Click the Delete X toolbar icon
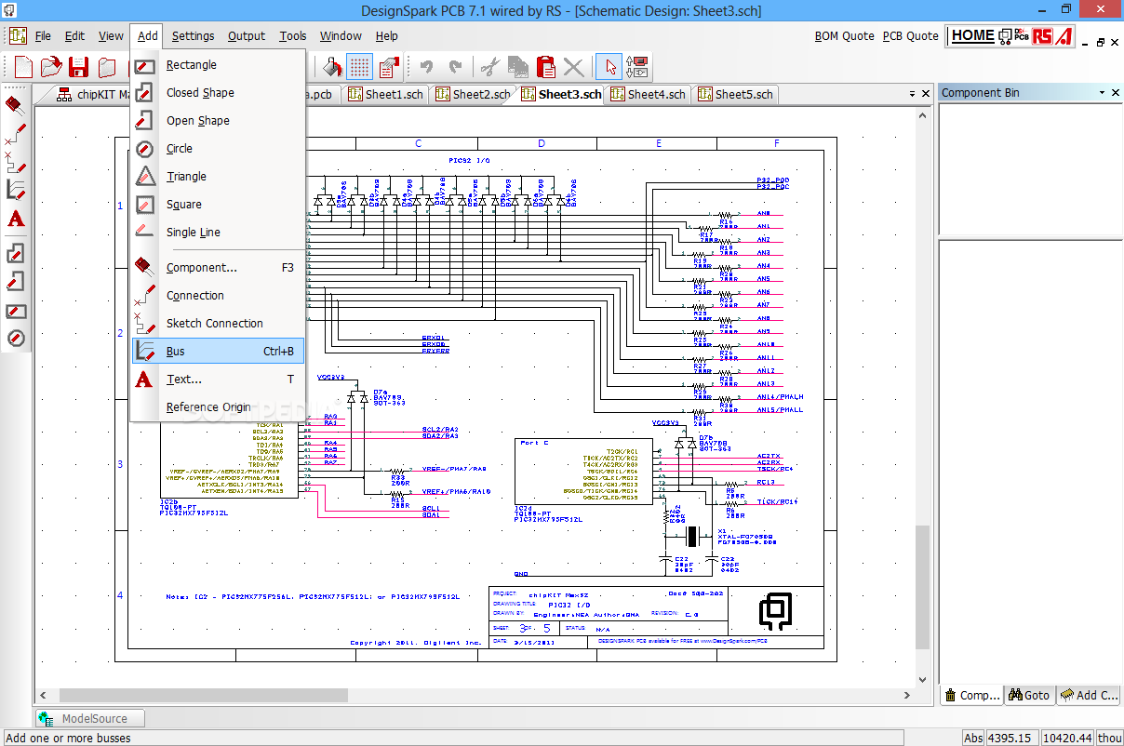The image size is (1124, 746). [574, 66]
